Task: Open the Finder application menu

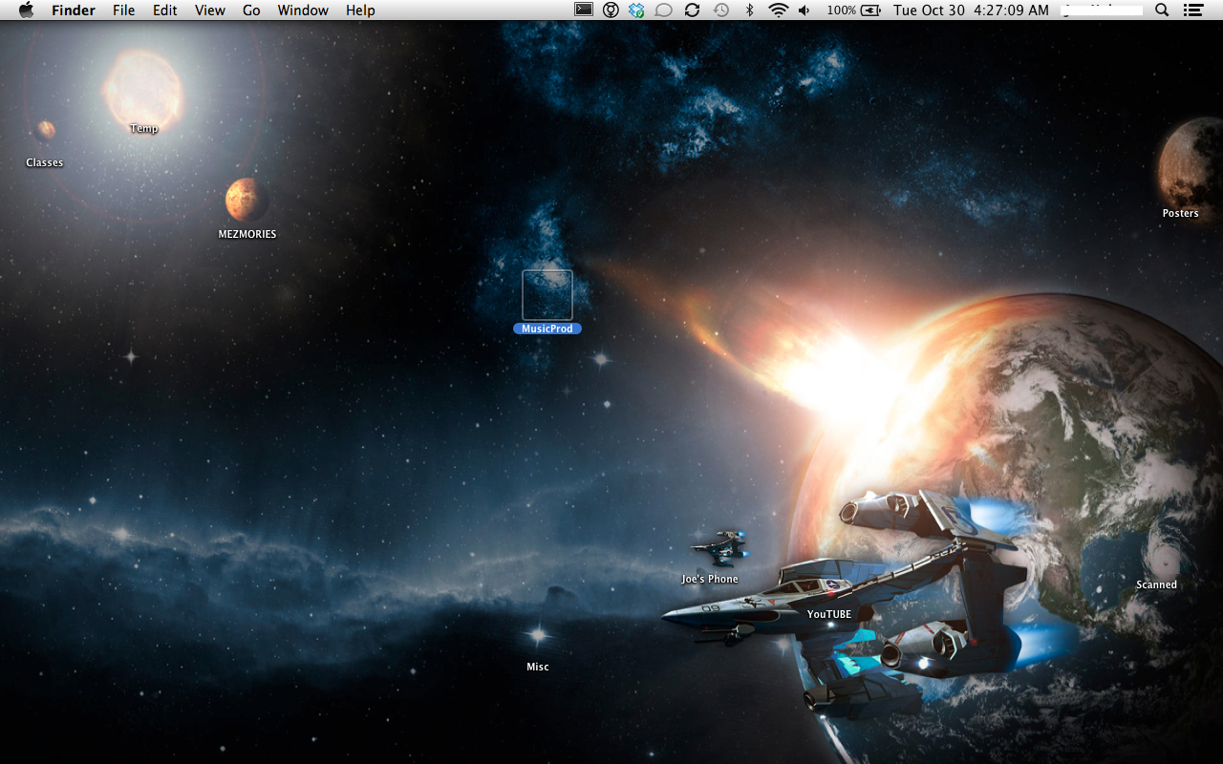Action: (74, 11)
